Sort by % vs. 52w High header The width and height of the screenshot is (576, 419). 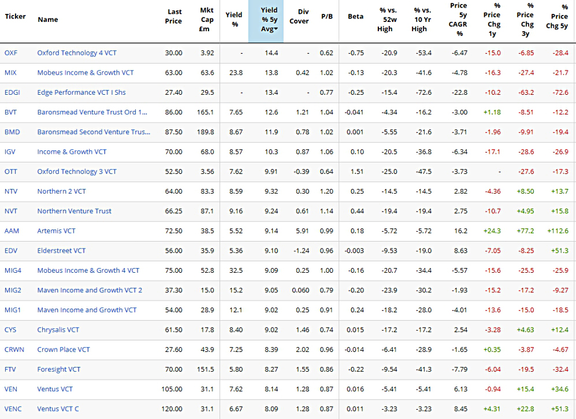pyautogui.click(x=386, y=20)
